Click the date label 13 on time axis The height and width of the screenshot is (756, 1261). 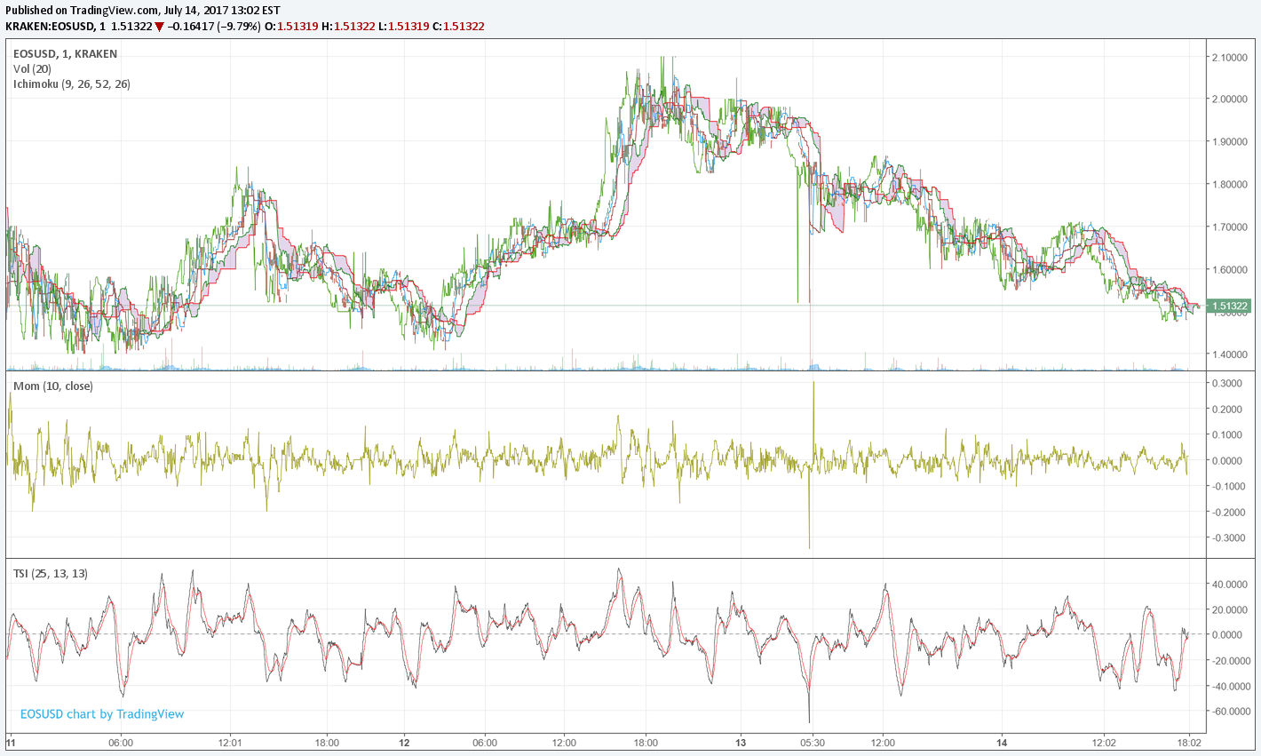(x=742, y=743)
